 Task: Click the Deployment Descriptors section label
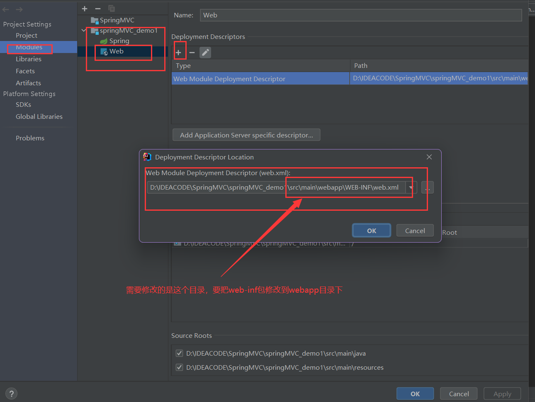[208, 37]
